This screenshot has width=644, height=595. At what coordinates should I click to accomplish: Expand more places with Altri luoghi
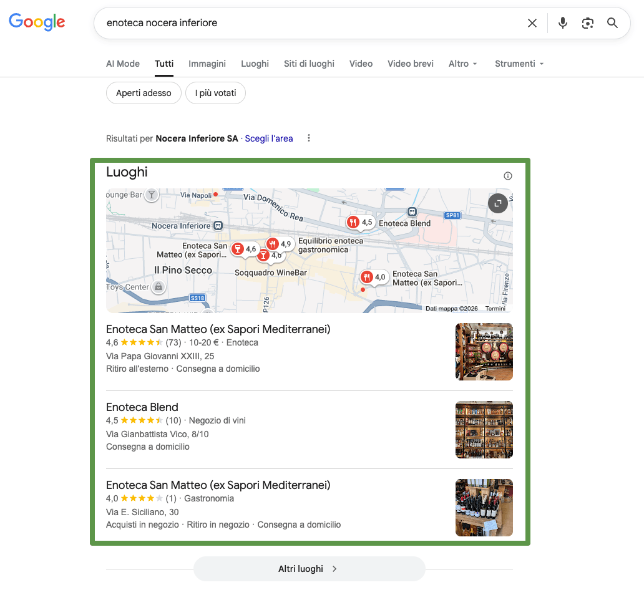point(309,569)
